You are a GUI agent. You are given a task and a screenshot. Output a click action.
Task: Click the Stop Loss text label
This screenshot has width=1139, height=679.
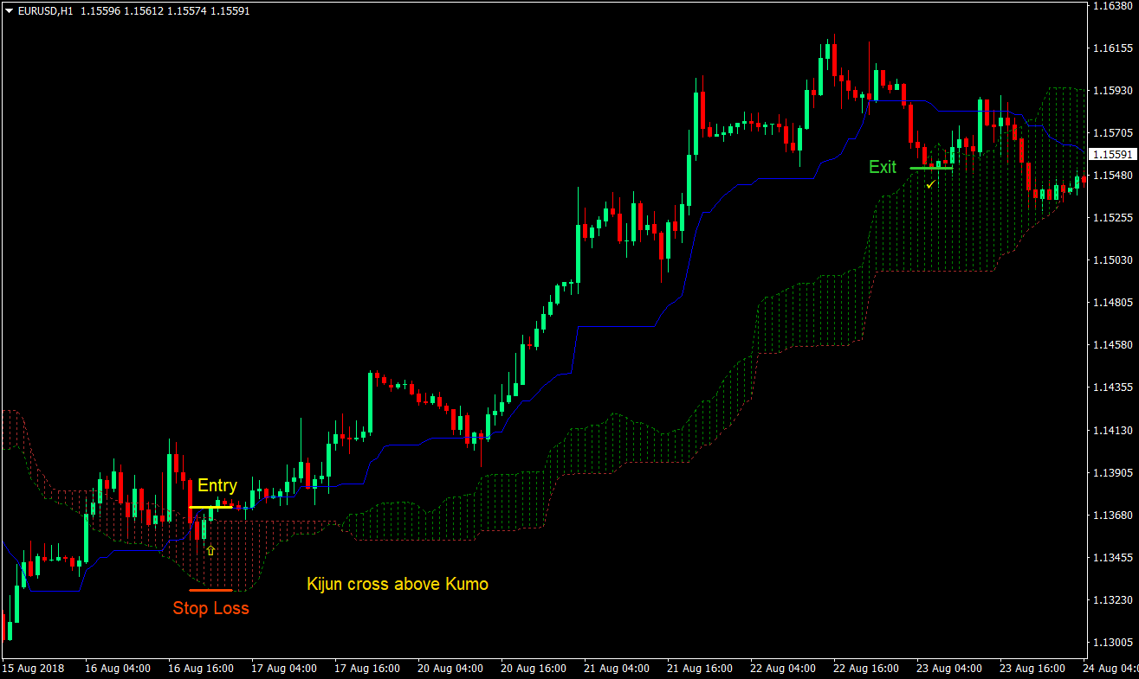[x=210, y=608]
